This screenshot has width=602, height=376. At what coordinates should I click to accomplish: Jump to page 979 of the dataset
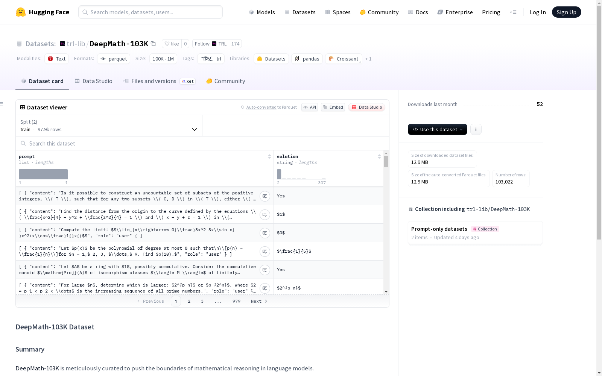coord(236,301)
